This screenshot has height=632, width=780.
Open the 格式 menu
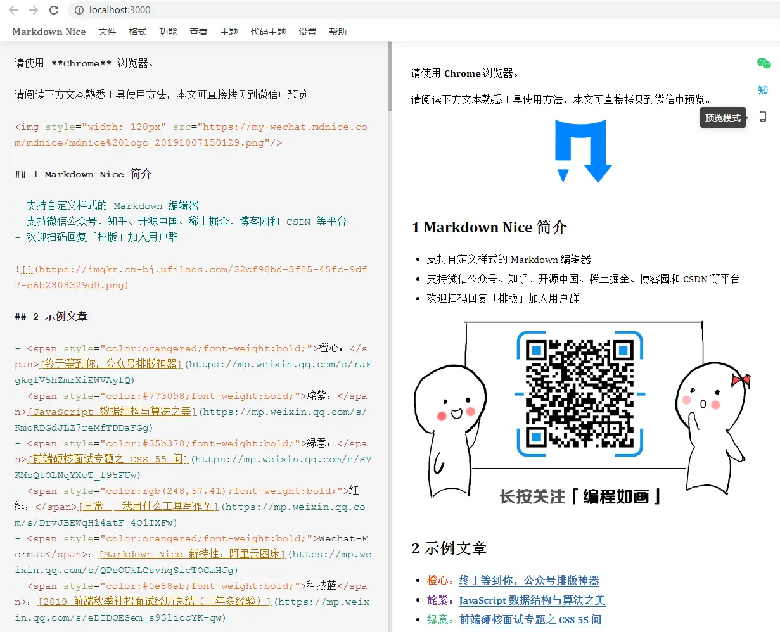(x=137, y=32)
